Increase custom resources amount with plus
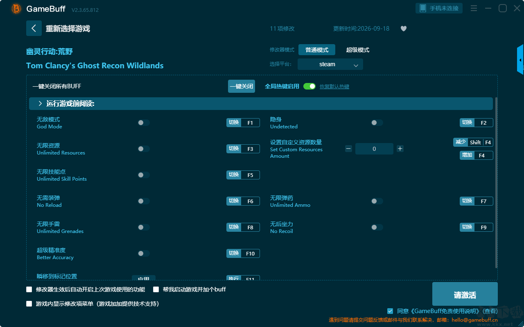The height and width of the screenshot is (327, 524). coord(400,149)
